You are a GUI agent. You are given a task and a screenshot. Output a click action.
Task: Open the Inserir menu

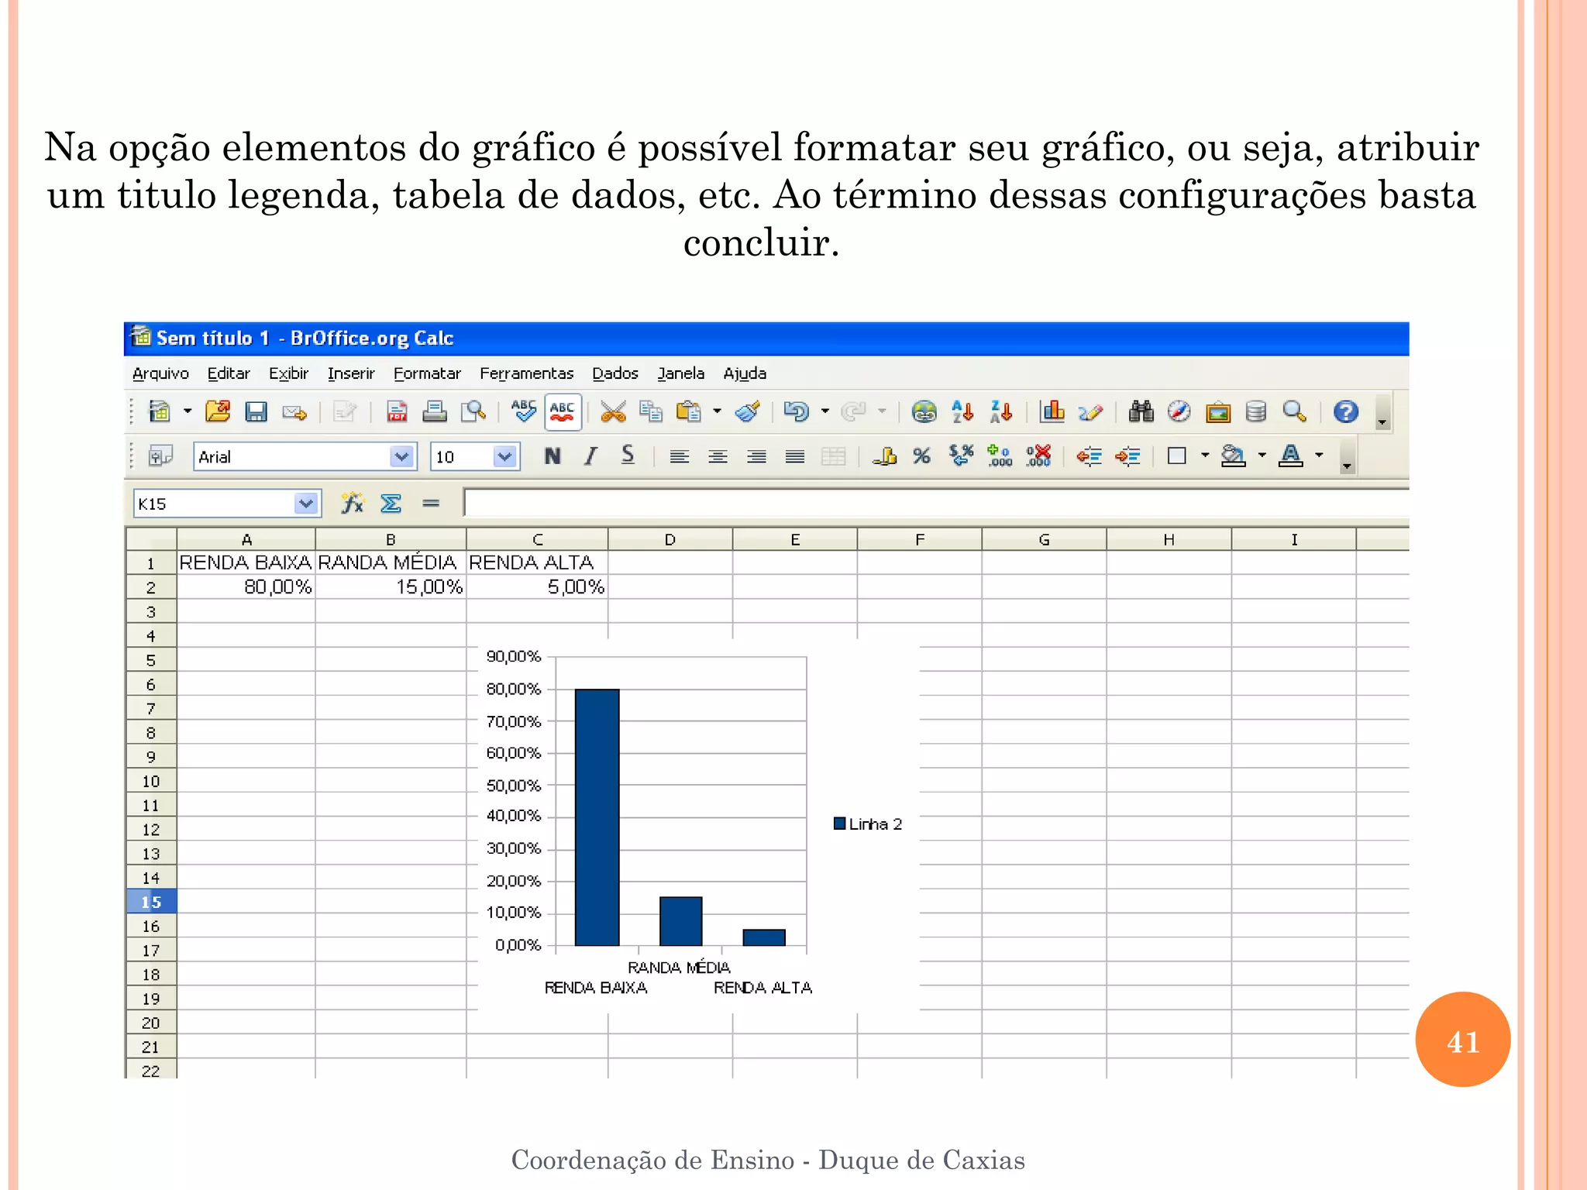click(350, 373)
